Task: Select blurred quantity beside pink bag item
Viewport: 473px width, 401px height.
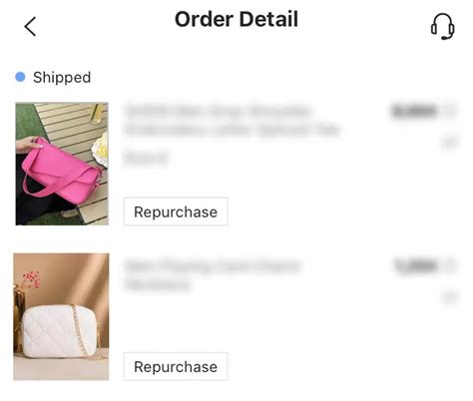Action: pyautogui.click(x=450, y=143)
